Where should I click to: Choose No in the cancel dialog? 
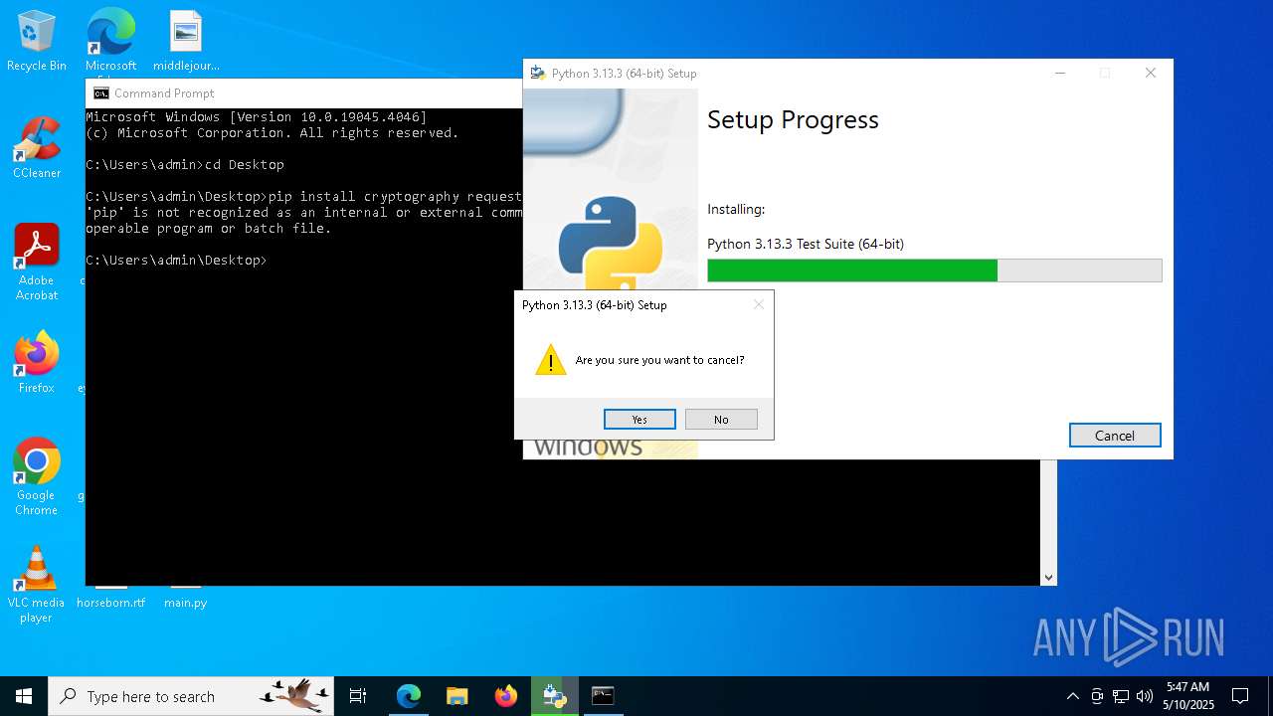pos(721,420)
